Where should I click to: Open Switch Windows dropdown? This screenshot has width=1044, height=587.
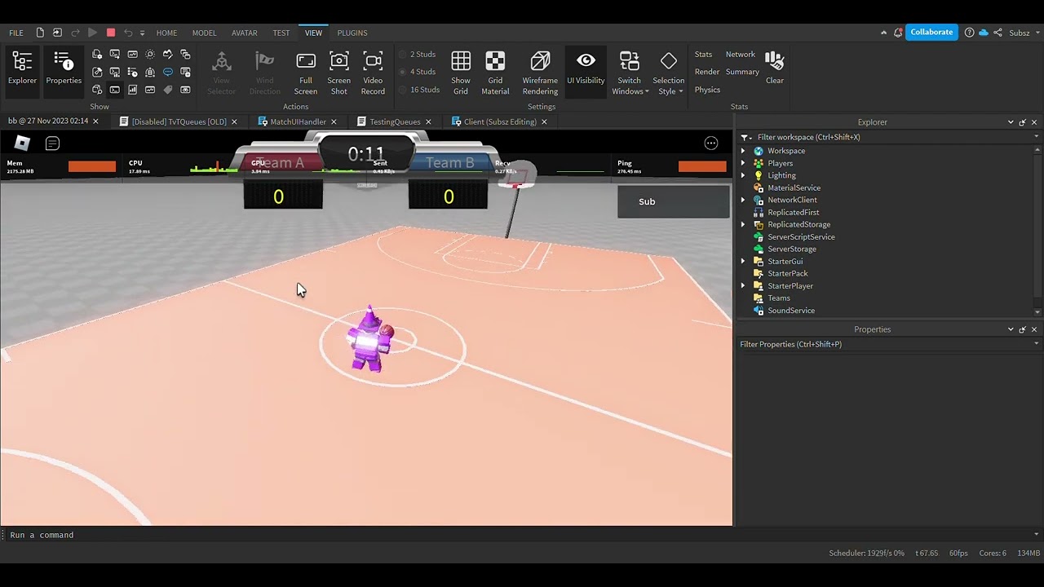(630, 73)
